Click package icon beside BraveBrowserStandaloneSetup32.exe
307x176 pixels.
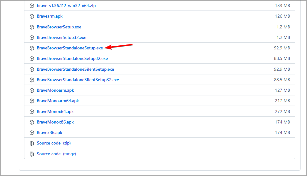pyautogui.click(x=32, y=59)
